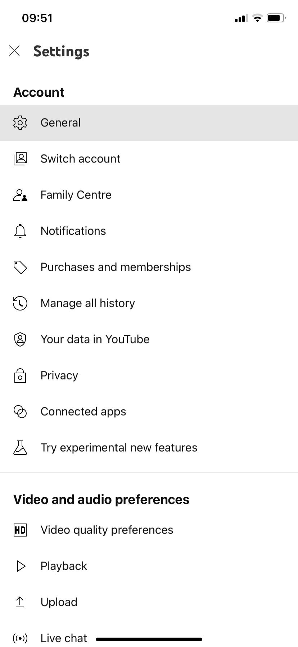Tap the Purchases price tag icon
298x647 pixels.
[20, 267]
